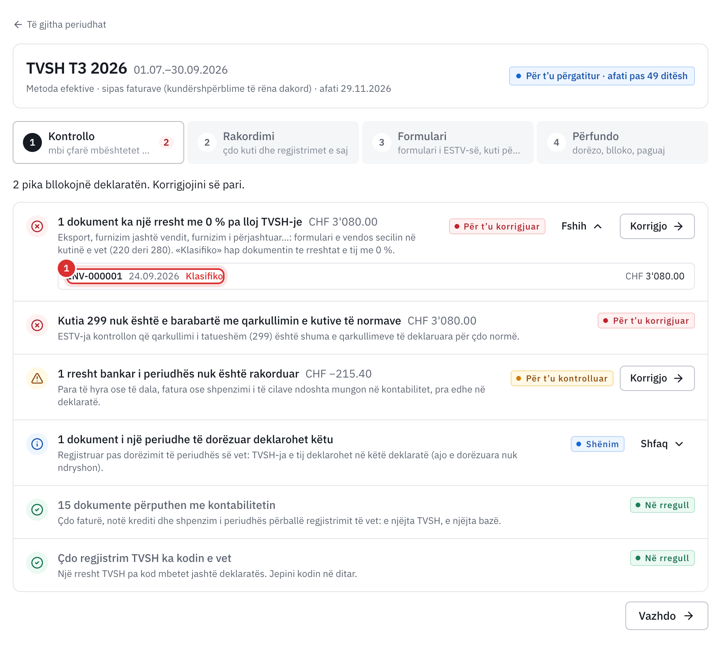Click error icon for Kutia 299 row

click(x=37, y=325)
